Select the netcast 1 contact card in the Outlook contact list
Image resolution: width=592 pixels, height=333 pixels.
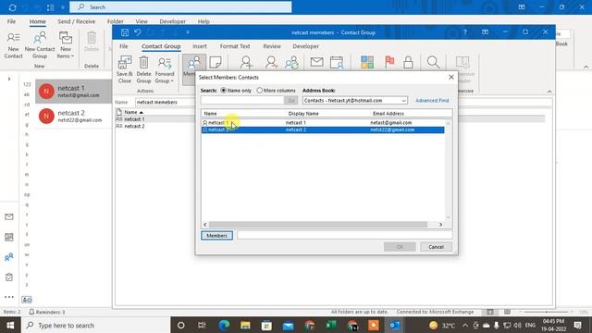click(x=73, y=92)
